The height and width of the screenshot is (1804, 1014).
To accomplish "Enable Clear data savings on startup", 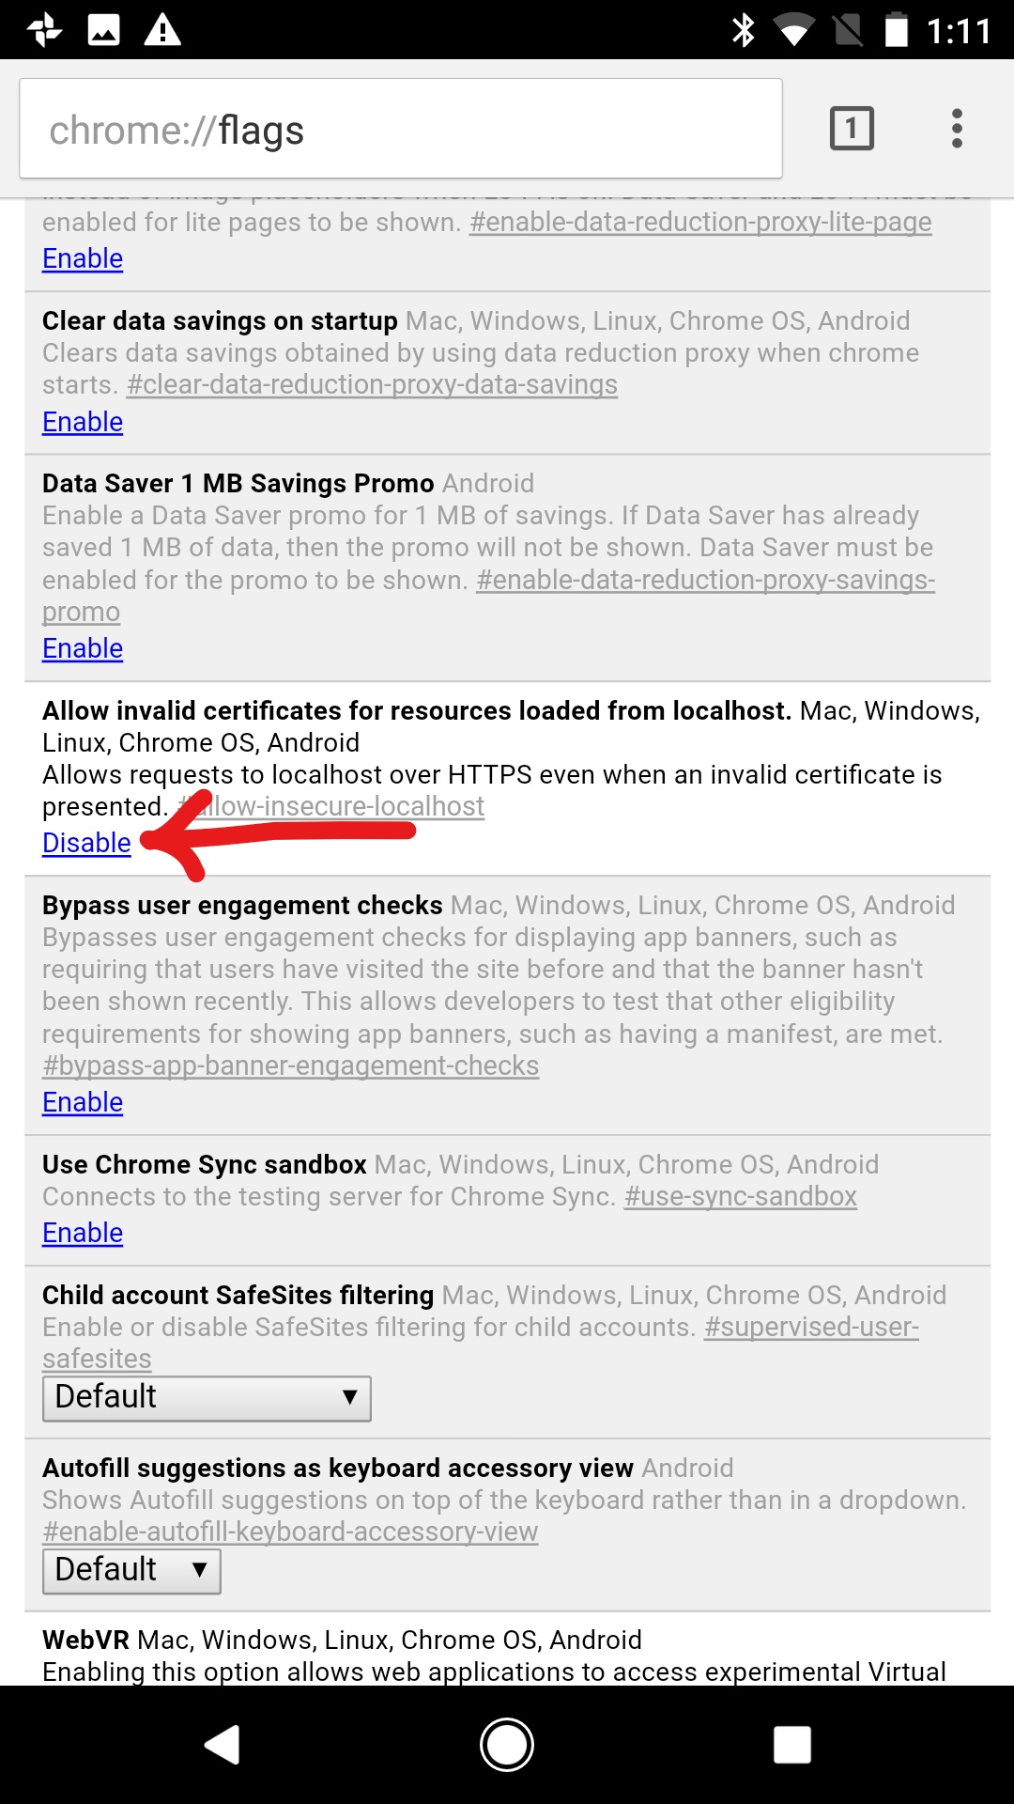I will click(83, 422).
